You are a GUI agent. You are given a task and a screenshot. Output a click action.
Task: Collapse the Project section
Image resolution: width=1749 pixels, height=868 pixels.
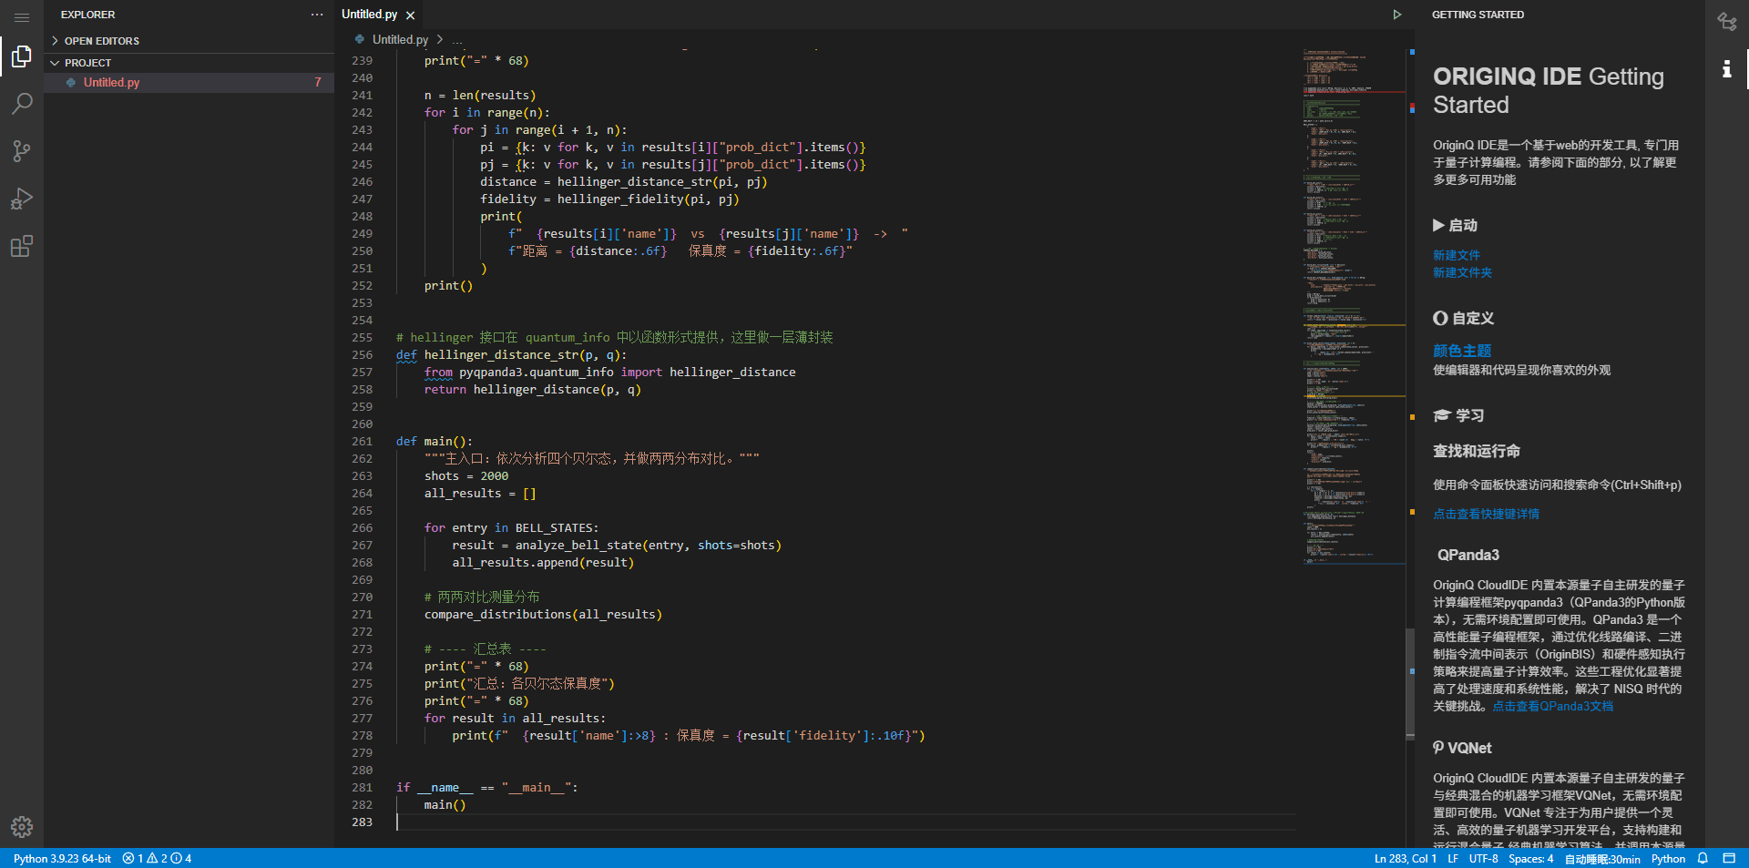point(189,63)
